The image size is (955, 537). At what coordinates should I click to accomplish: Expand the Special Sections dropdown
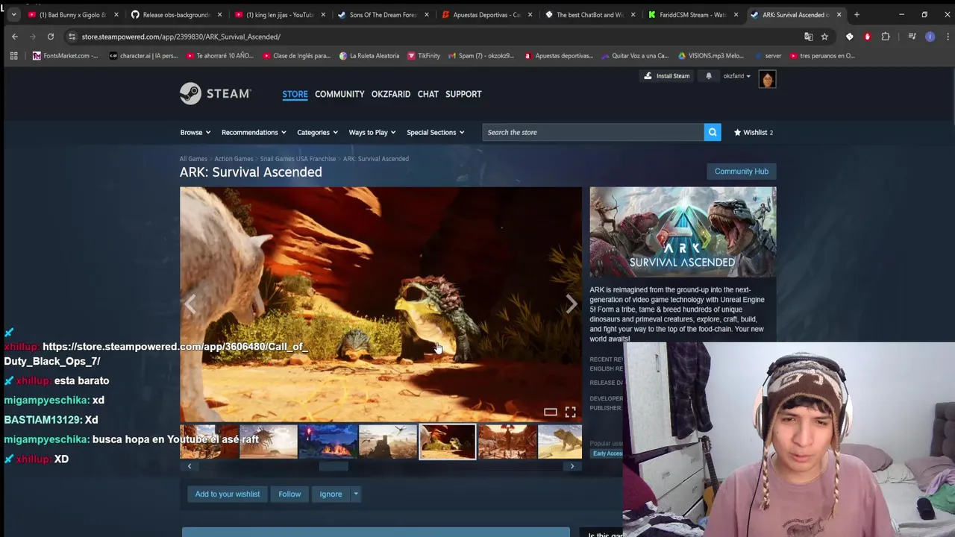point(435,132)
